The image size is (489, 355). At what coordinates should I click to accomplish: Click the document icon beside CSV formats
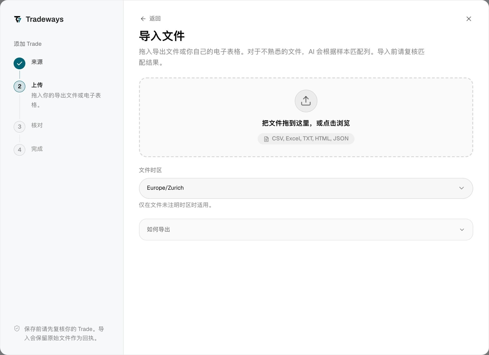coord(266,139)
